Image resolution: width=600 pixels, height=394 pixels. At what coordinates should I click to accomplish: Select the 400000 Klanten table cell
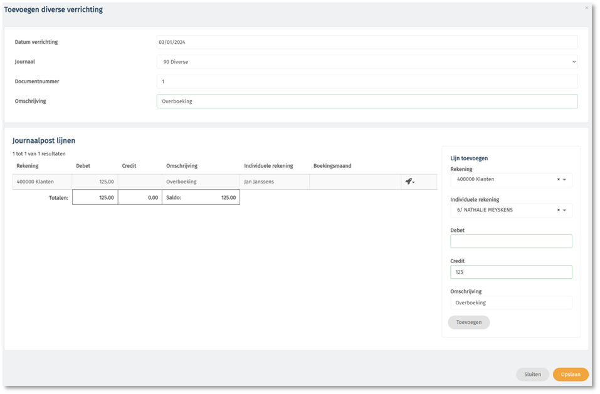tap(42, 182)
